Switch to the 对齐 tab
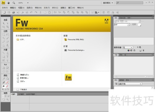Image resolution: width=155 pixels, height=112 pixels. 129,18
